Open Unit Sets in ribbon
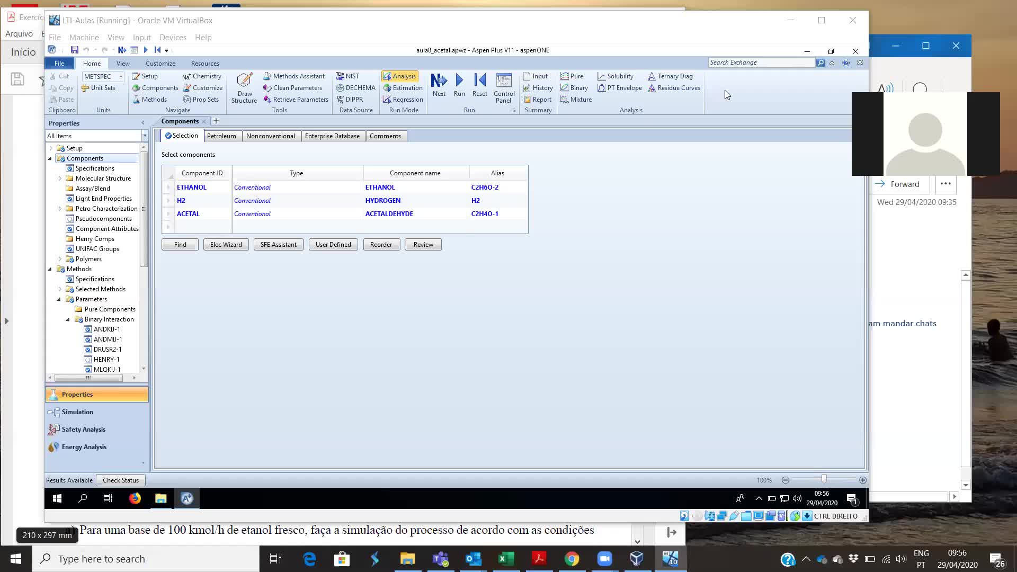 pyautogui.click(x=98, y=88)
